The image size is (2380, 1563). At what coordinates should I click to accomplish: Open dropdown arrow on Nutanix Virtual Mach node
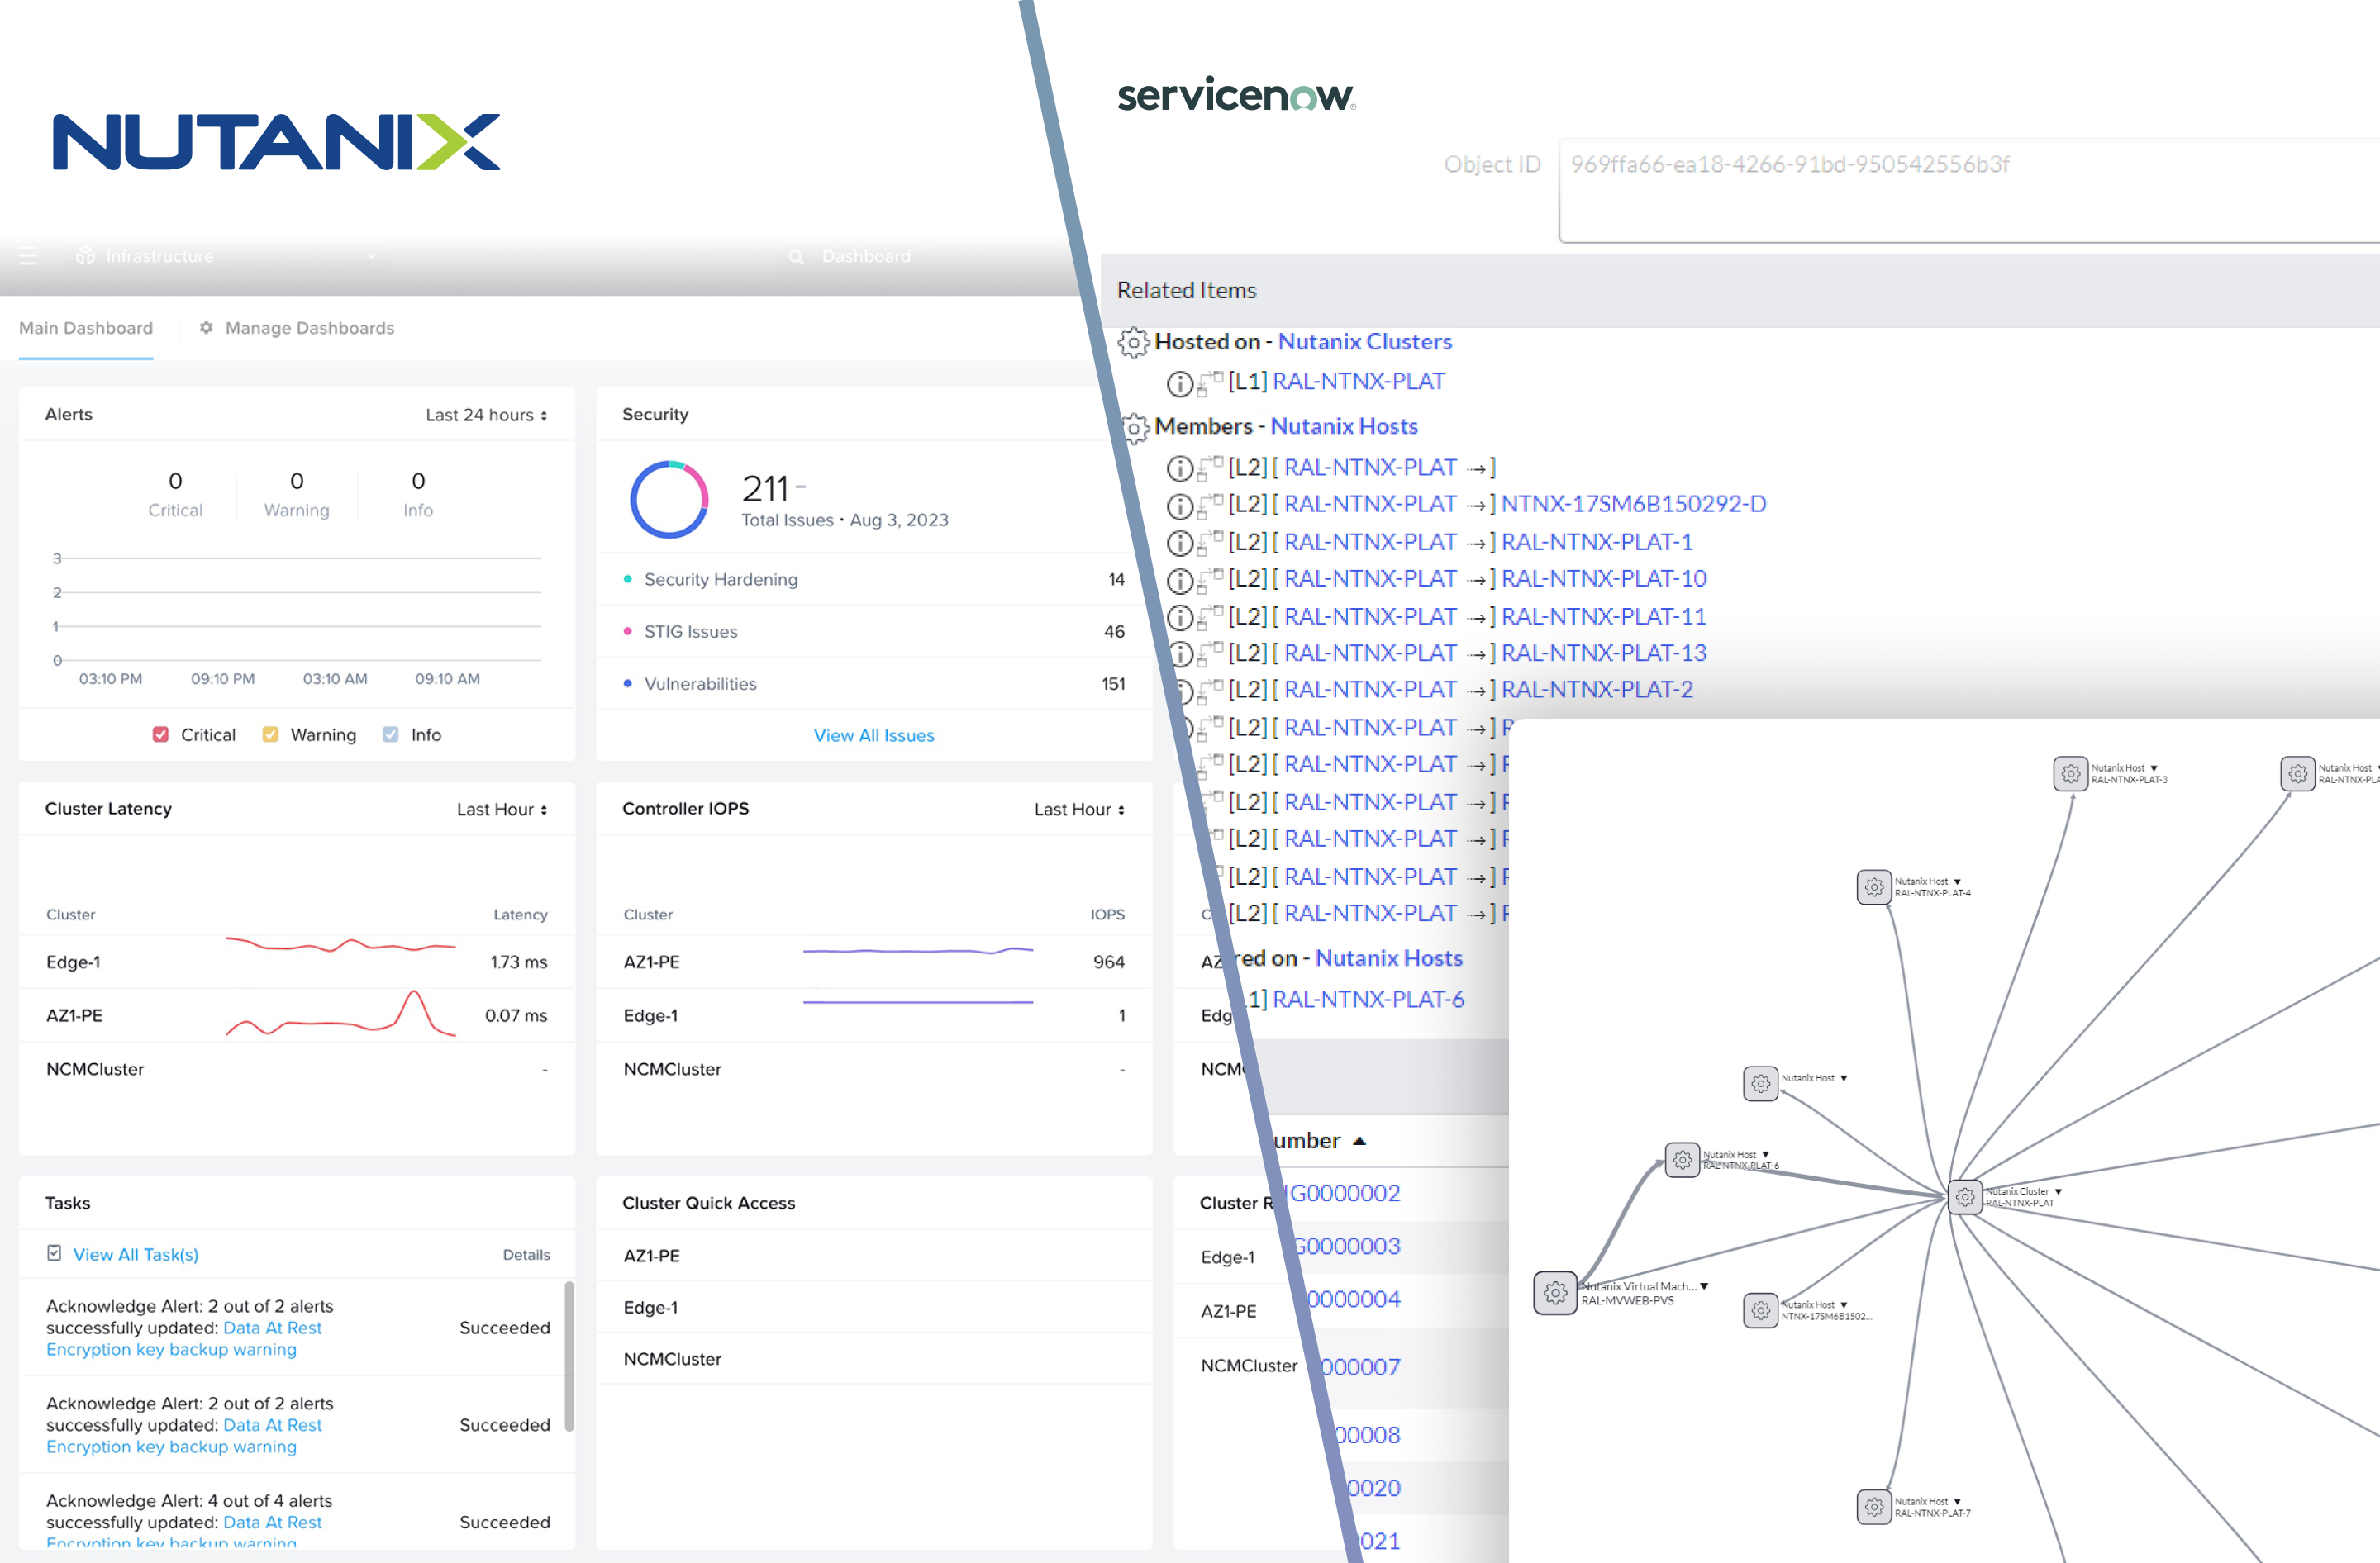(1704, 1286)
